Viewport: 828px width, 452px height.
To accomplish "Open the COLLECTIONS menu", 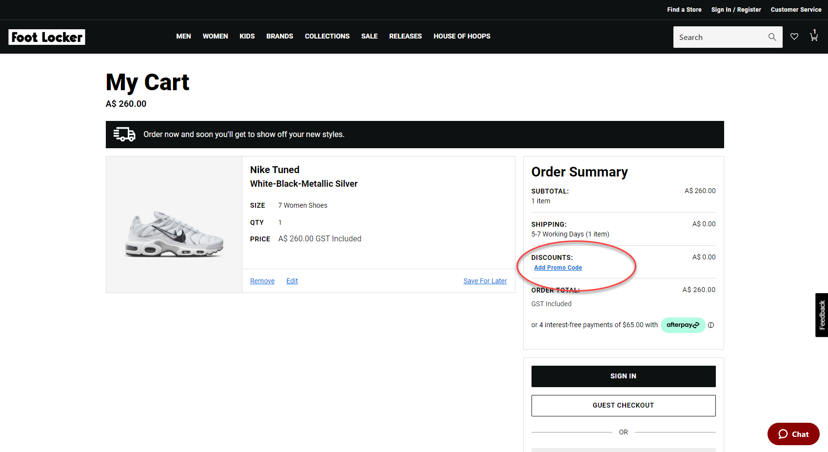I will [x=327, y=36].
